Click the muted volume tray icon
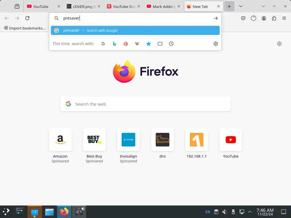Screen dimensions: 291x218 (225, 212)
